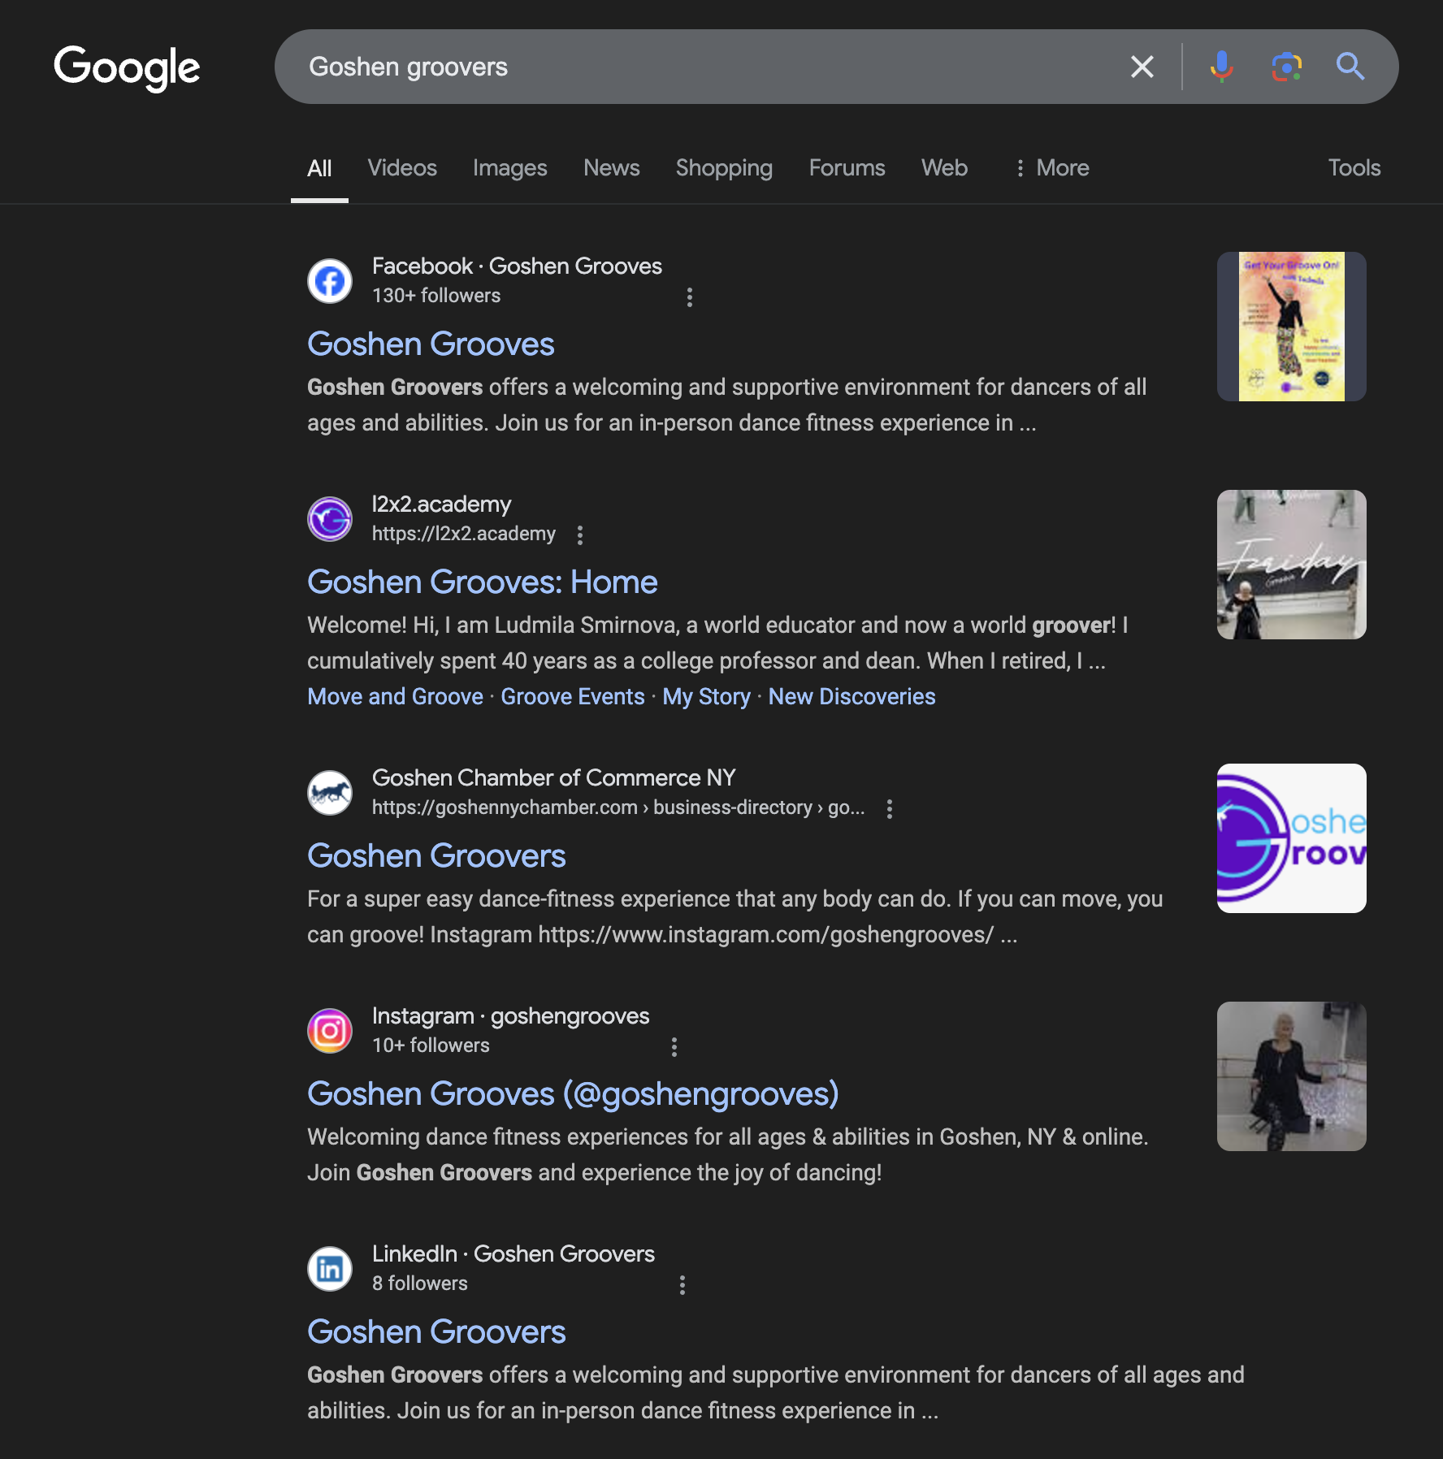Click the l2x2.academy site favicon

[x=330, y=518]
